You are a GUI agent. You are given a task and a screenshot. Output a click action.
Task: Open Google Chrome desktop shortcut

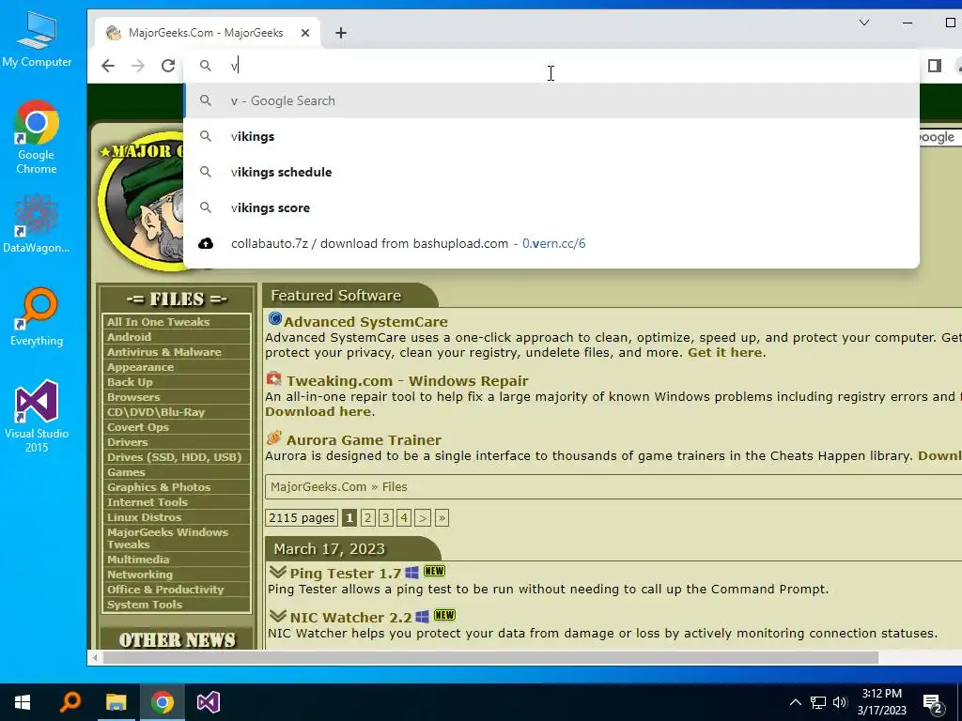point(37,137)
